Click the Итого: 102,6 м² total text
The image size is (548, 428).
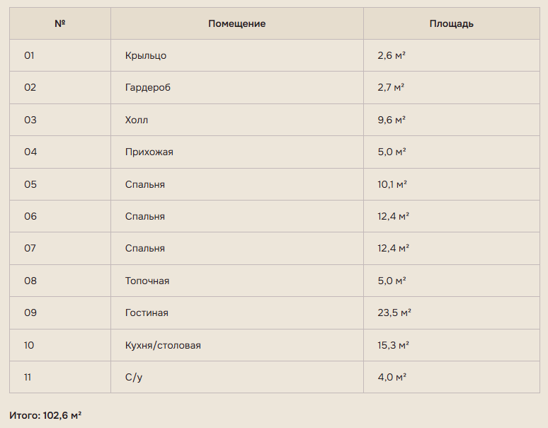(x=45, y=415)
